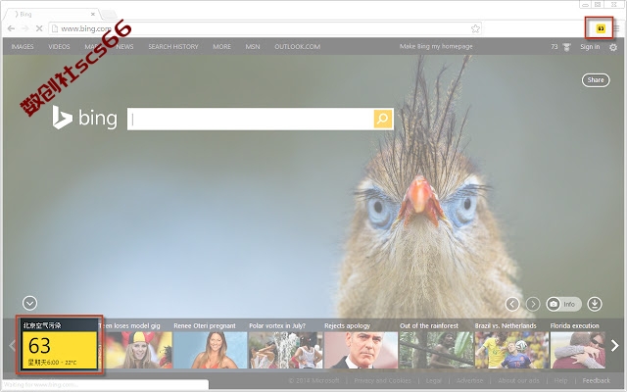Stop loading the page
This screenshot has height=392, width=627.
click(x=39, y=28)
